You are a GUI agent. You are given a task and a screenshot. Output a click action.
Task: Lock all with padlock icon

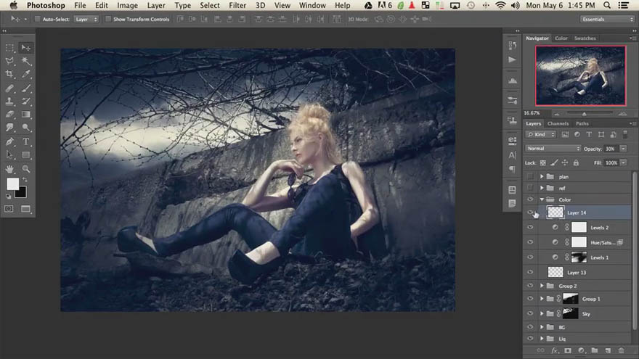(576, 162)
